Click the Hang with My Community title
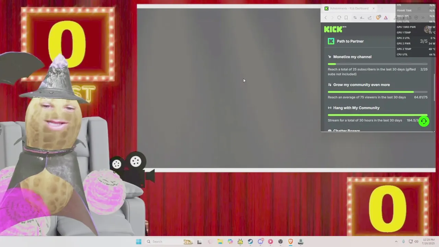 [x=356, y=108]
